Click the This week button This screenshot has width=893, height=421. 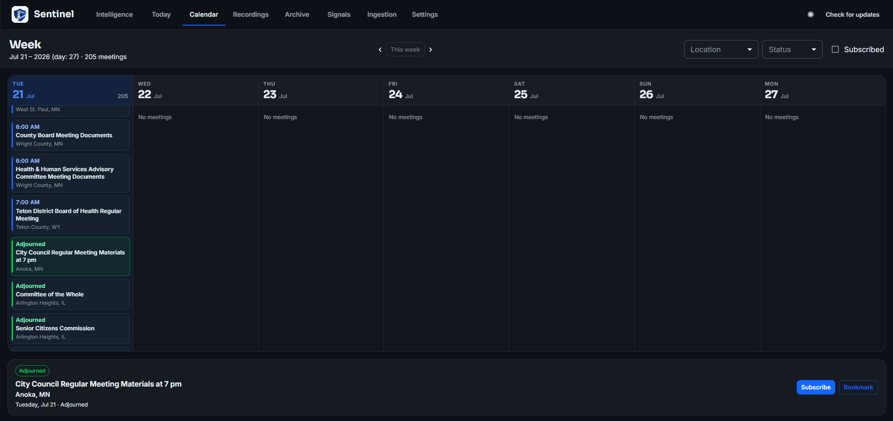(x=405, y=49)
